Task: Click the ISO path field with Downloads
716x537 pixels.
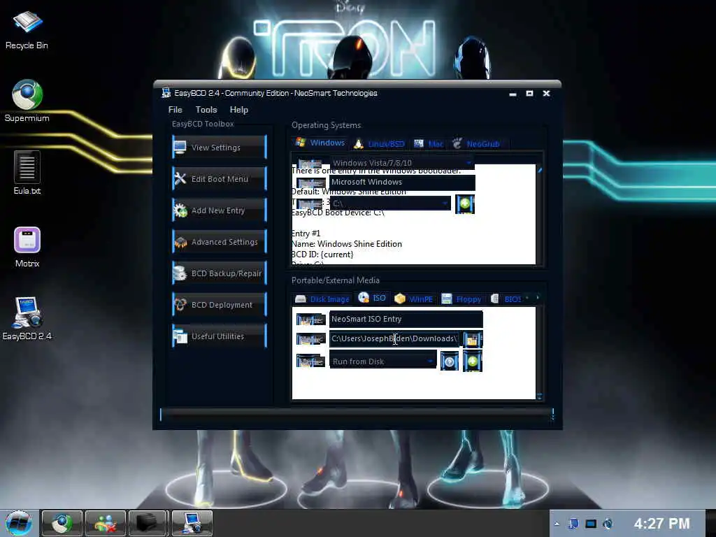Action: click(394, 338)
